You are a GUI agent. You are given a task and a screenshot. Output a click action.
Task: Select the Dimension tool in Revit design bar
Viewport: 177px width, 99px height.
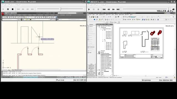click(91, 47)
